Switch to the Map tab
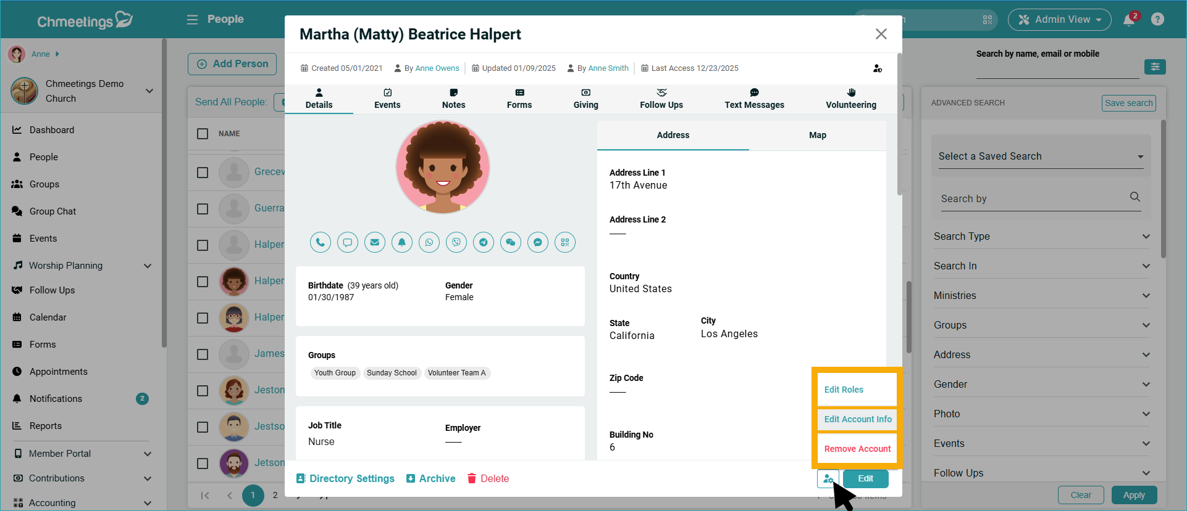 click(x=817, y=135)
